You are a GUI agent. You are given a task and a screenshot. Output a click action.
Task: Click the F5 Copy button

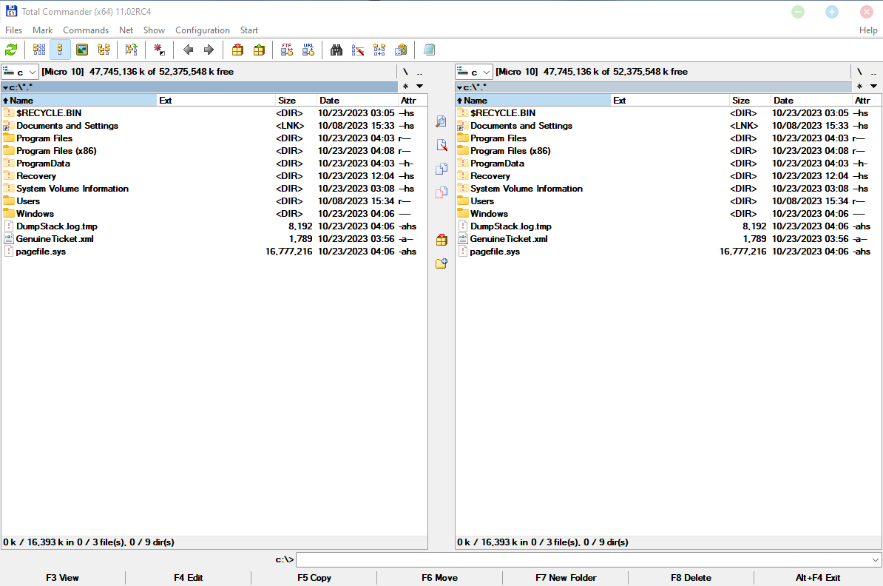pos(314,578)
